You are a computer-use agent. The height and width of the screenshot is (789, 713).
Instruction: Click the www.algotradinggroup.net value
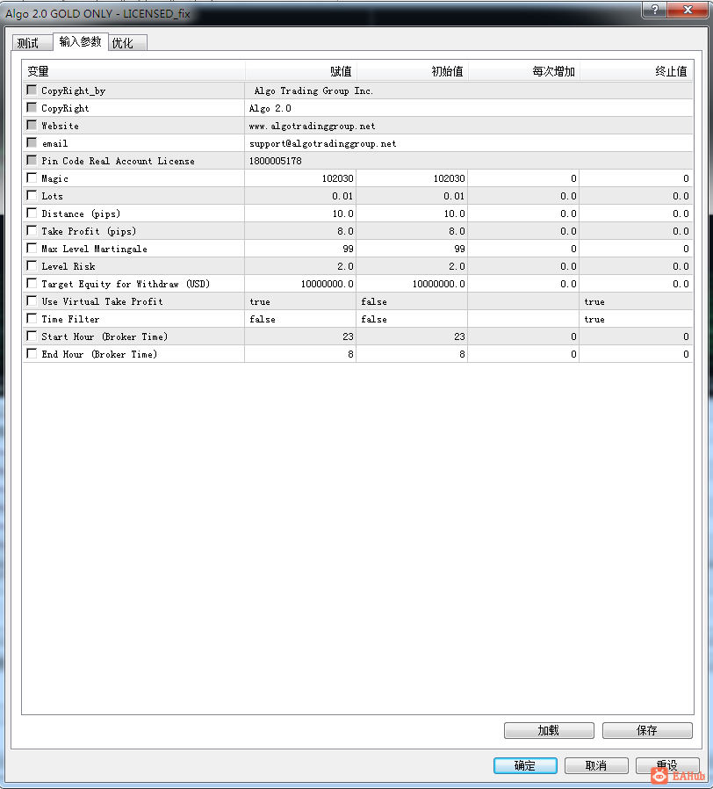click(x=469, y=126)
